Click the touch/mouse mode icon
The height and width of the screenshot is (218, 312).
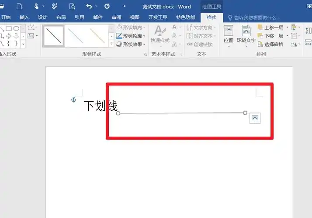[36, 7]
